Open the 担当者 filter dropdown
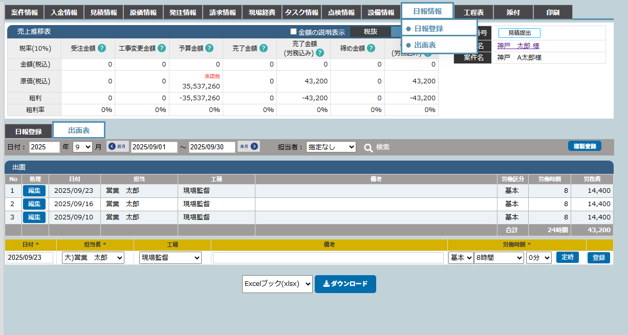This screenshot has height=335, width=628. [331, 147]
